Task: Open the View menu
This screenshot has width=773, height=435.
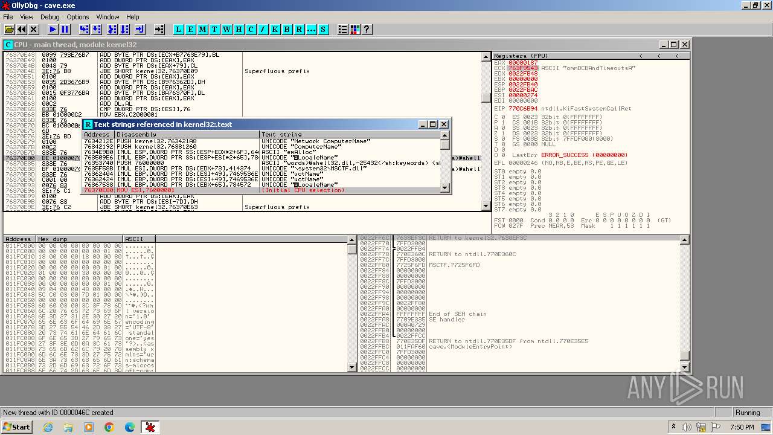Action: pyautogui.click(x=27, y=17)
